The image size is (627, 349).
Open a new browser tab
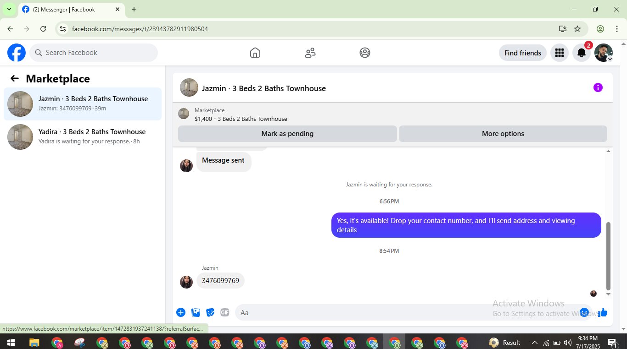tap(134, 9)
